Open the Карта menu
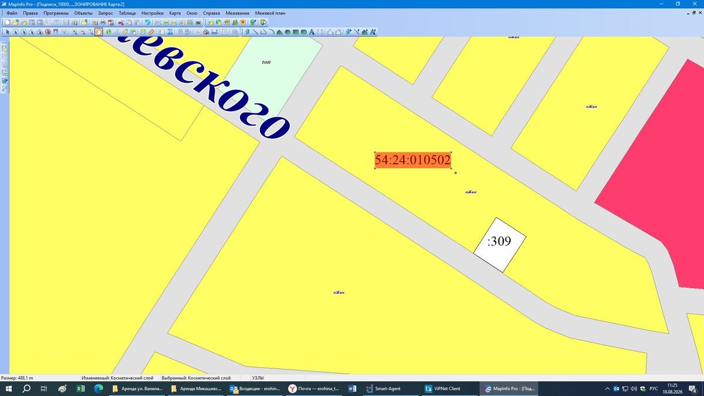Viewport: 704px width, 396px height. pos(175,13)
